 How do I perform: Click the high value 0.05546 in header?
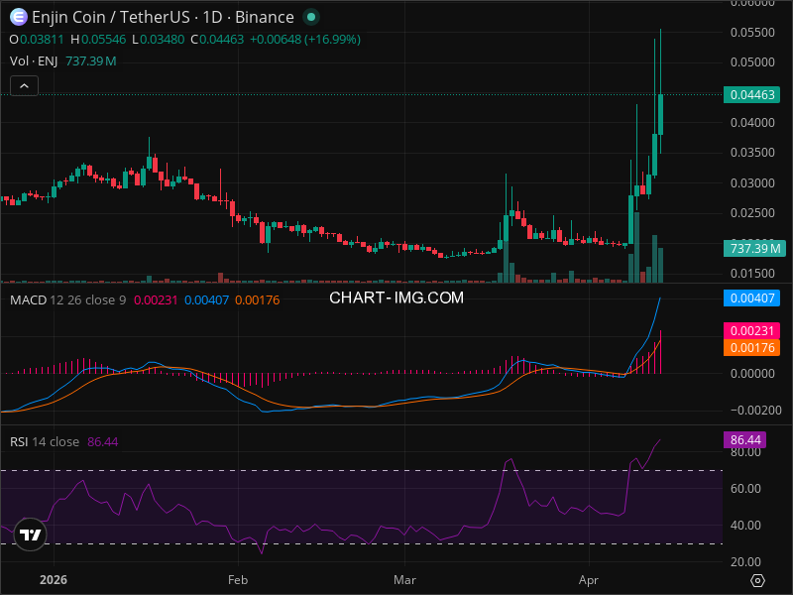point(104,40)
